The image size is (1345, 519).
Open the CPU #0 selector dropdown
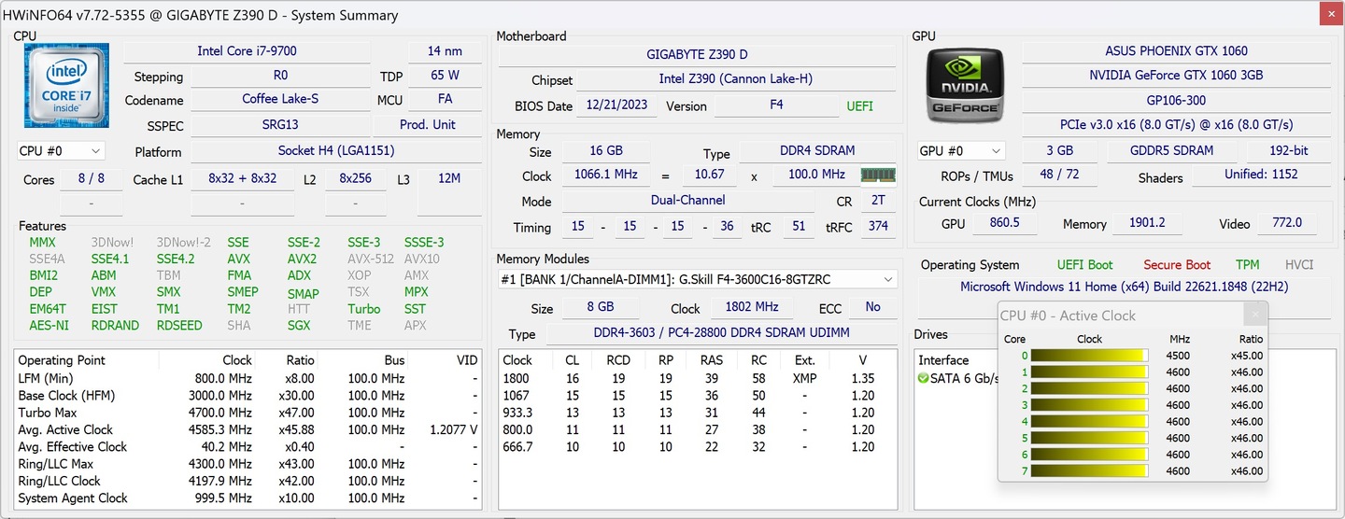coord(61,150)
